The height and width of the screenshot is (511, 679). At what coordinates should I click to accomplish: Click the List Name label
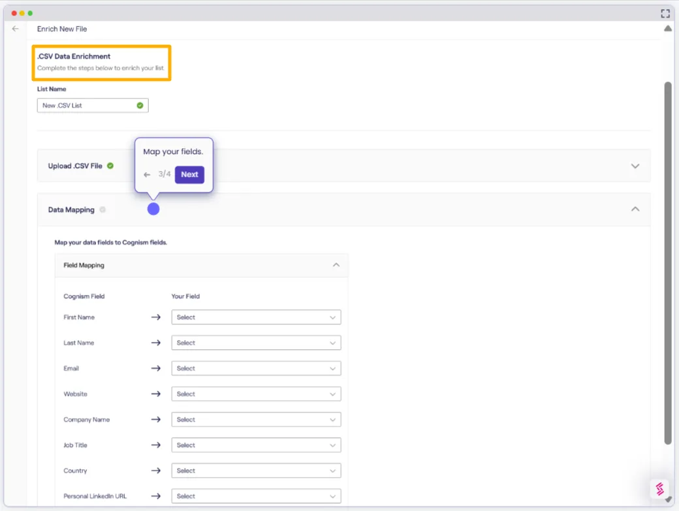tap(52, 89)
